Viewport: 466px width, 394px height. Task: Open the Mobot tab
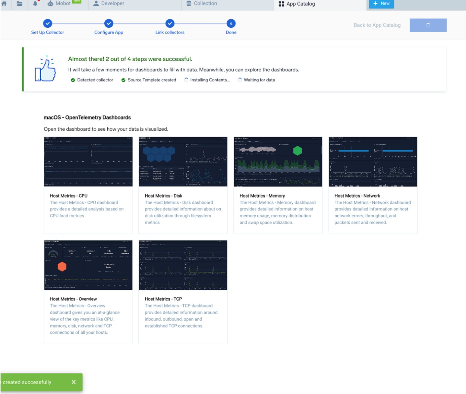pos(63,4)
